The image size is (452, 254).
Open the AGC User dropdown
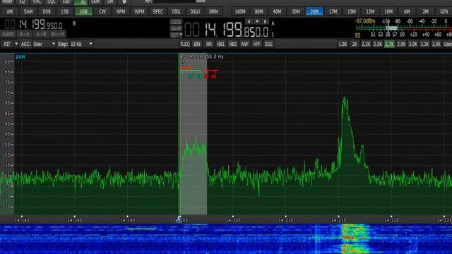[x=44, y=44]
